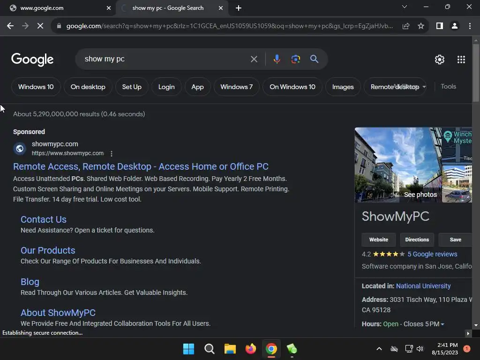
Task: Select the Set Up filter chip
Action: 132,87
